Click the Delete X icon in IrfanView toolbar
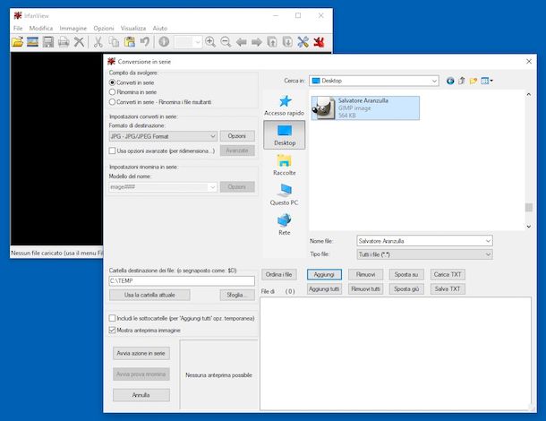546x421 pixels. 79,42
